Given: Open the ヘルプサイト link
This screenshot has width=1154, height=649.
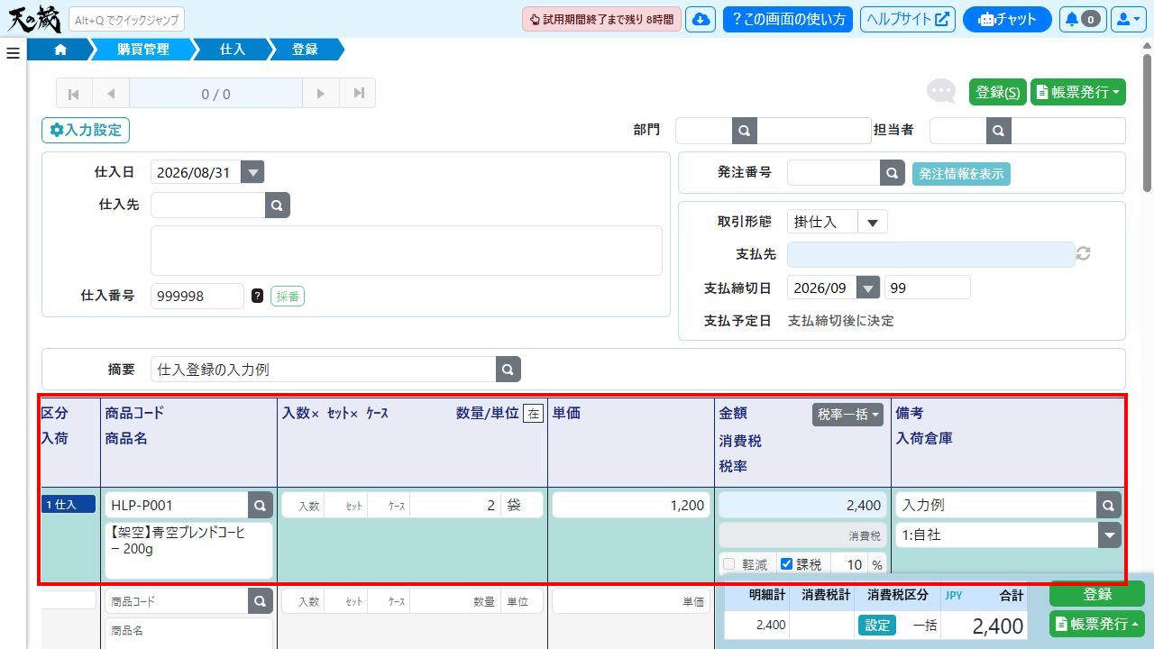Looking at the screenshot, I should 908,19.
